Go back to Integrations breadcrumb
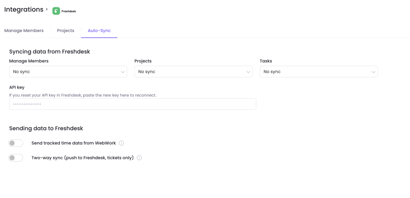This screenshot has height=198, width=410. point(24,10)
